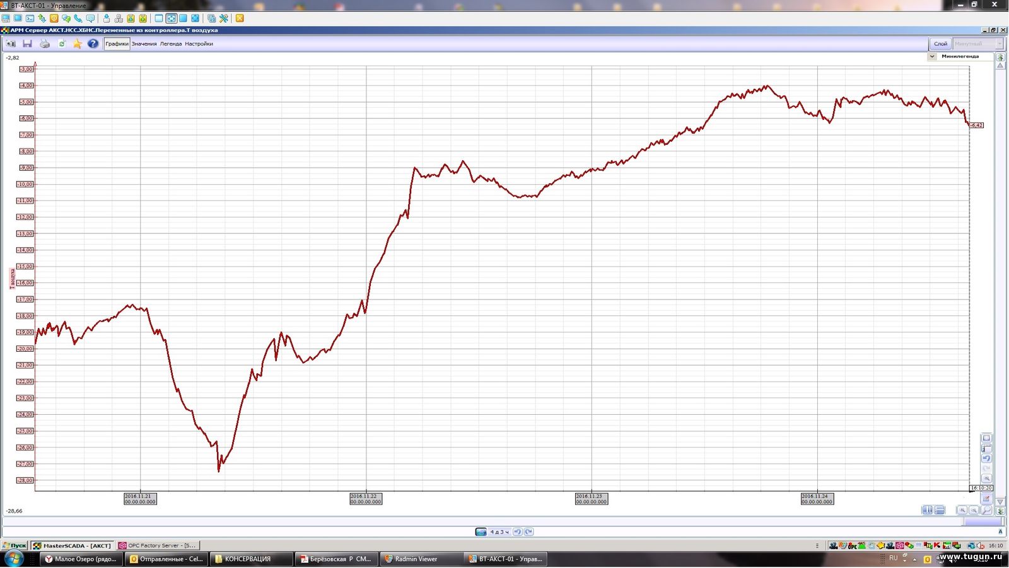Click the horizontal time scrollbar thumb below chart
The image size is (1009, 568).
[x=983, y=521]
